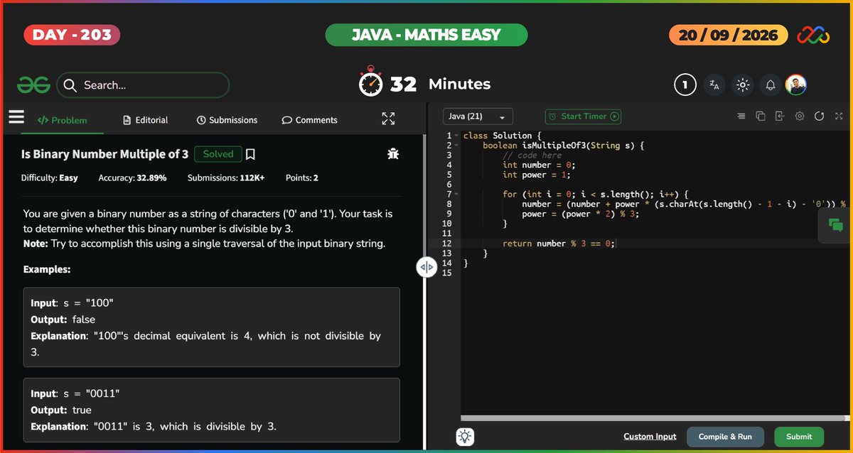Click the JAVA - MATHS EASY banner

coord(426,35)
